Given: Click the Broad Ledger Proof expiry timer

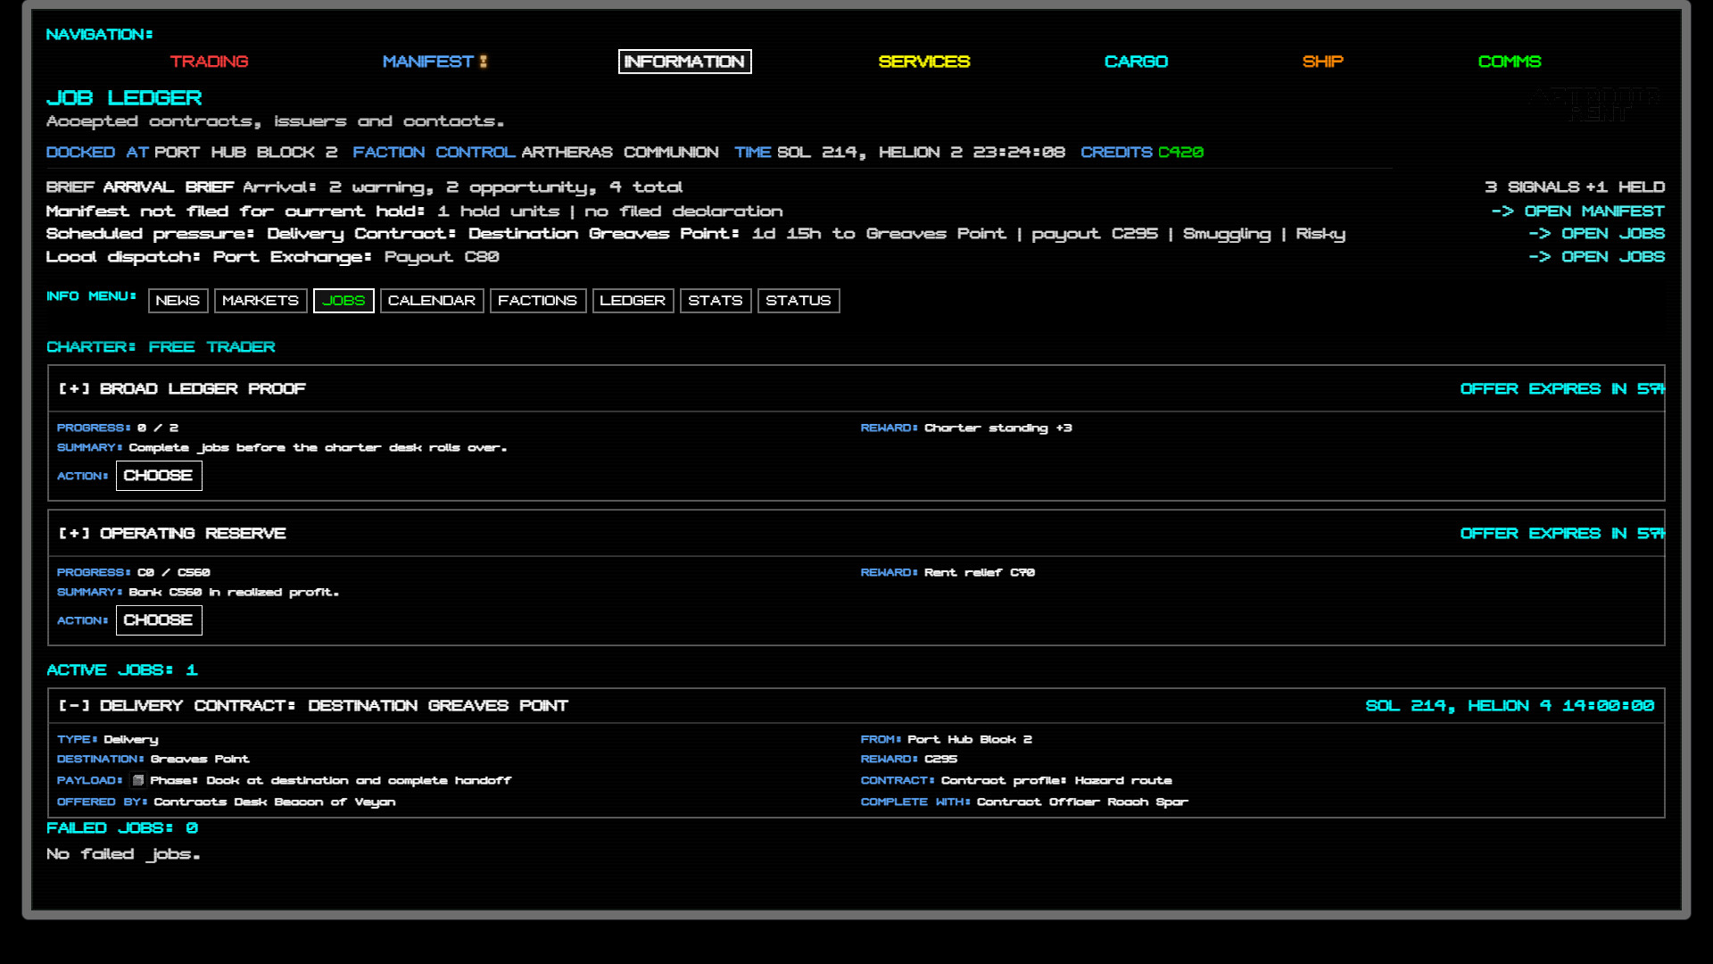Looking at the screenshot, I should click(x=1562, y=389).
